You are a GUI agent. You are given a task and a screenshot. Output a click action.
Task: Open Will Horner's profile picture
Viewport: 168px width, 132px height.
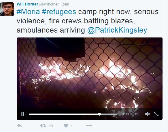point(7,9)
